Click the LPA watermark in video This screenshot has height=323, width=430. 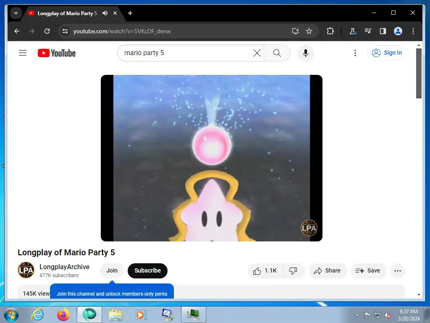click(309, 228)
